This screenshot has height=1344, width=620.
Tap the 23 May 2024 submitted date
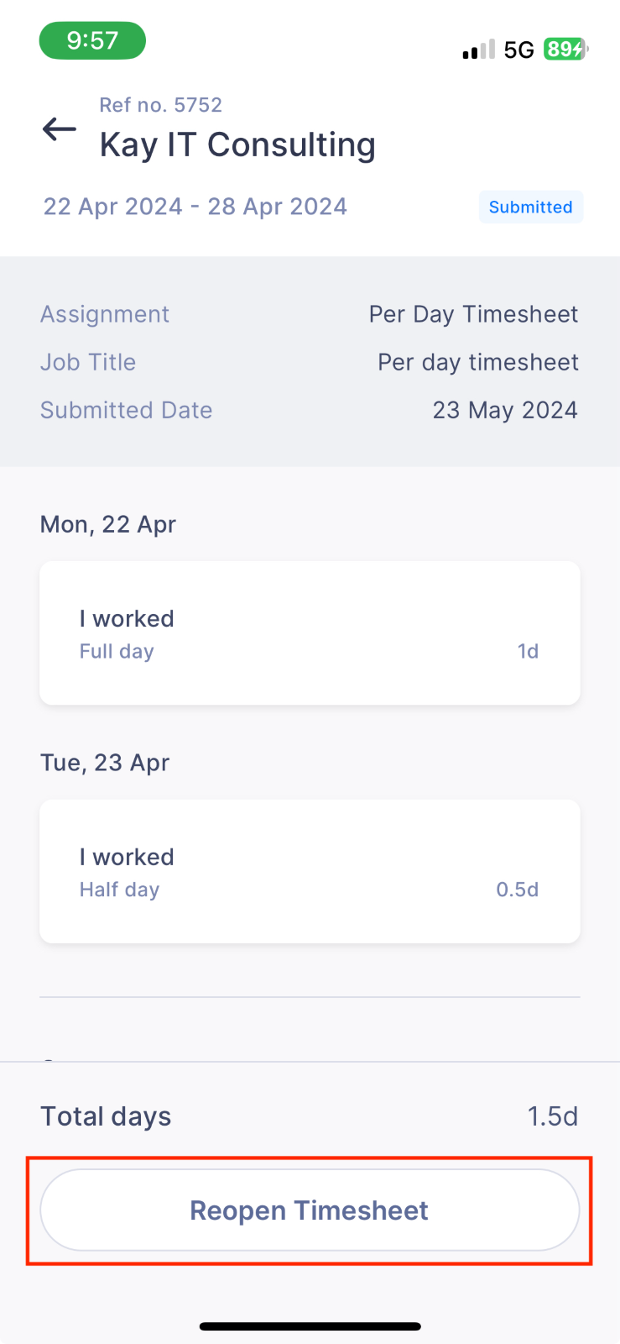[x=505, y=410]
